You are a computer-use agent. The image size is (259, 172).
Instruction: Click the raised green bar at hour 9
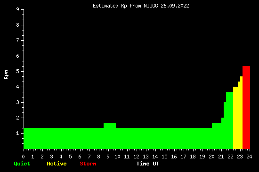coord(110,136)
